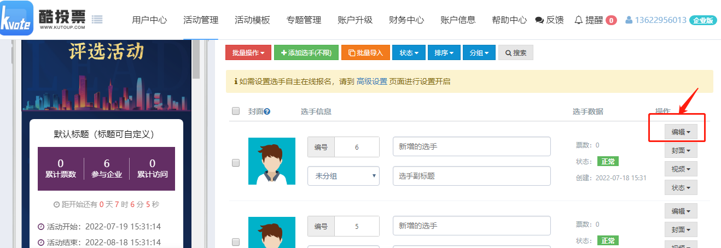Click the help question icon beside 封面
721x248 pixels.
pyautogui.click(x=268, y=111)
